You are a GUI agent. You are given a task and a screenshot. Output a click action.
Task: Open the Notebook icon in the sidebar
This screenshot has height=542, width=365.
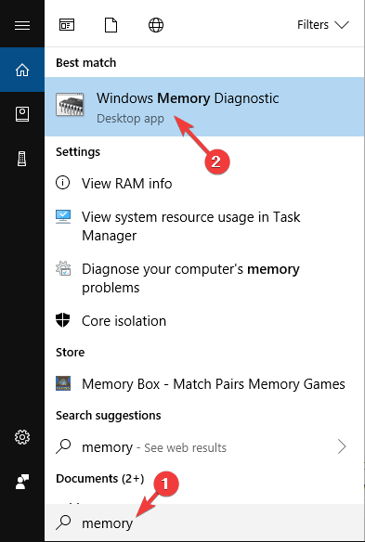(22, 114)
